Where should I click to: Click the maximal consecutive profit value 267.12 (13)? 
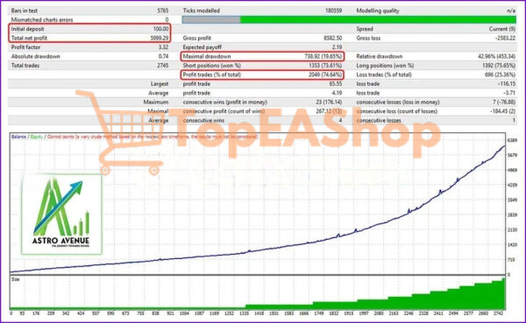(x=329, y=111)
